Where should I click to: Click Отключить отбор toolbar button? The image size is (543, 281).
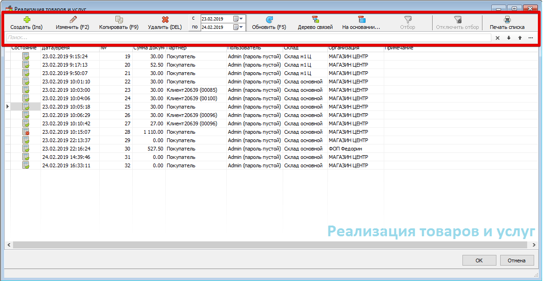coord(457,23)
